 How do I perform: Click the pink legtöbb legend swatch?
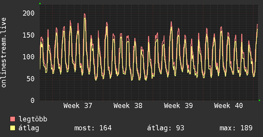pyautogui.click(x=12, y=119)
